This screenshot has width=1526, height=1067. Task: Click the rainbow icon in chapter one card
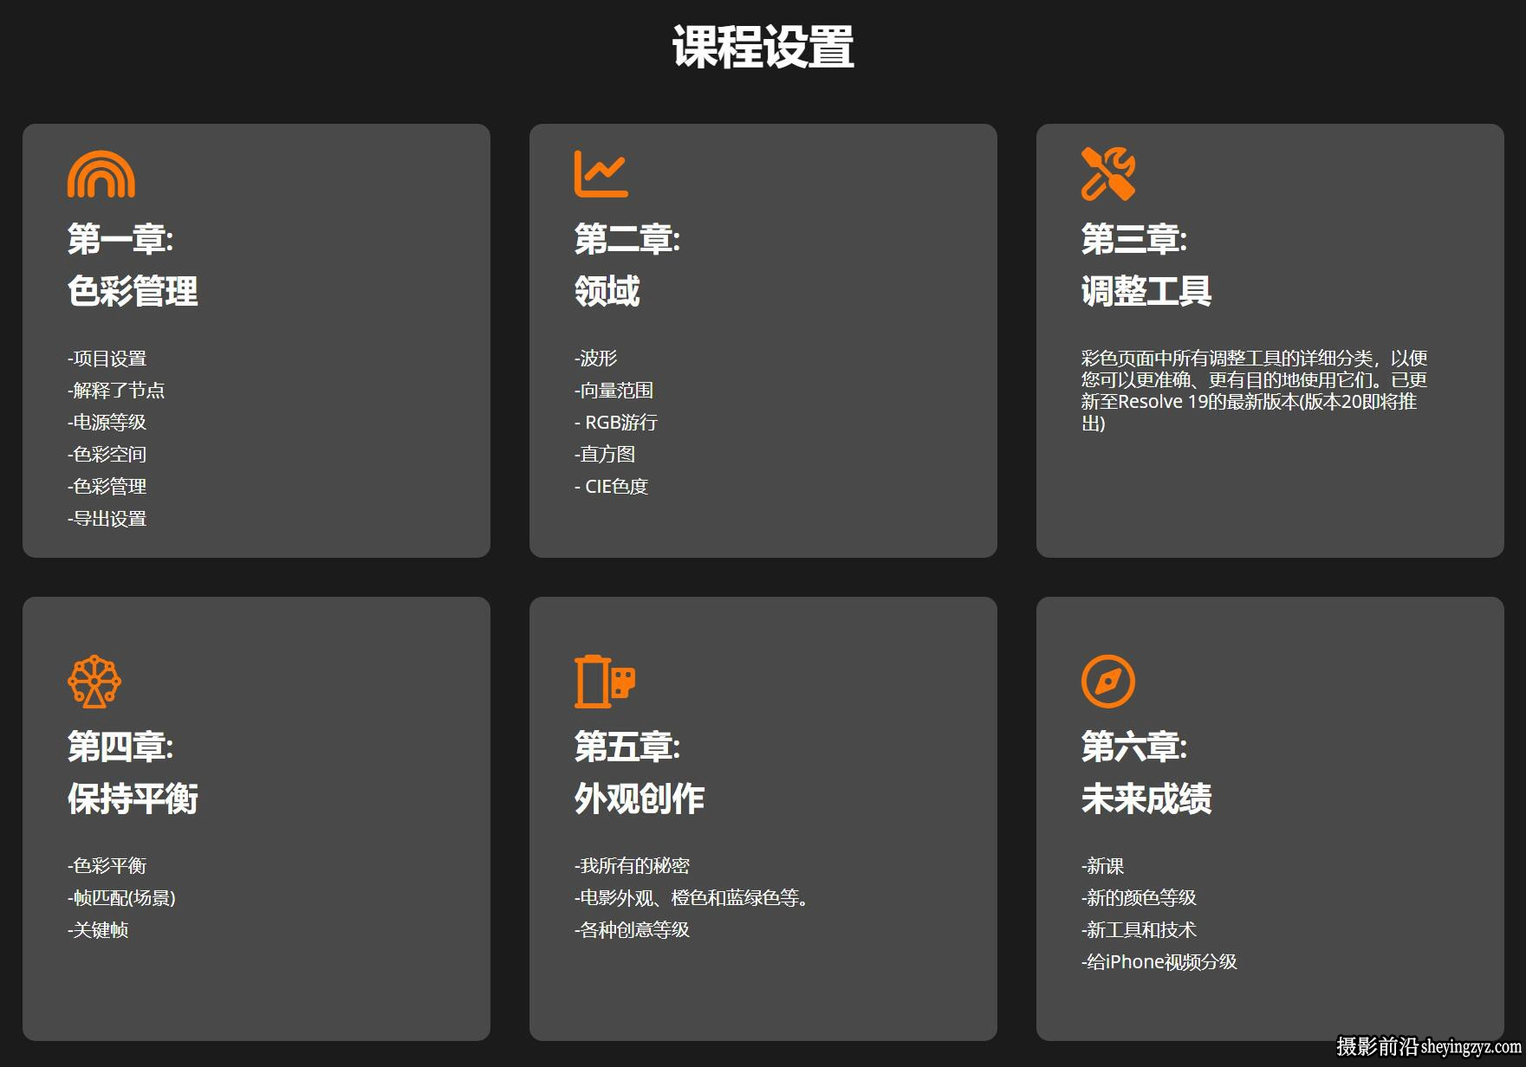(x=101, y=174)
